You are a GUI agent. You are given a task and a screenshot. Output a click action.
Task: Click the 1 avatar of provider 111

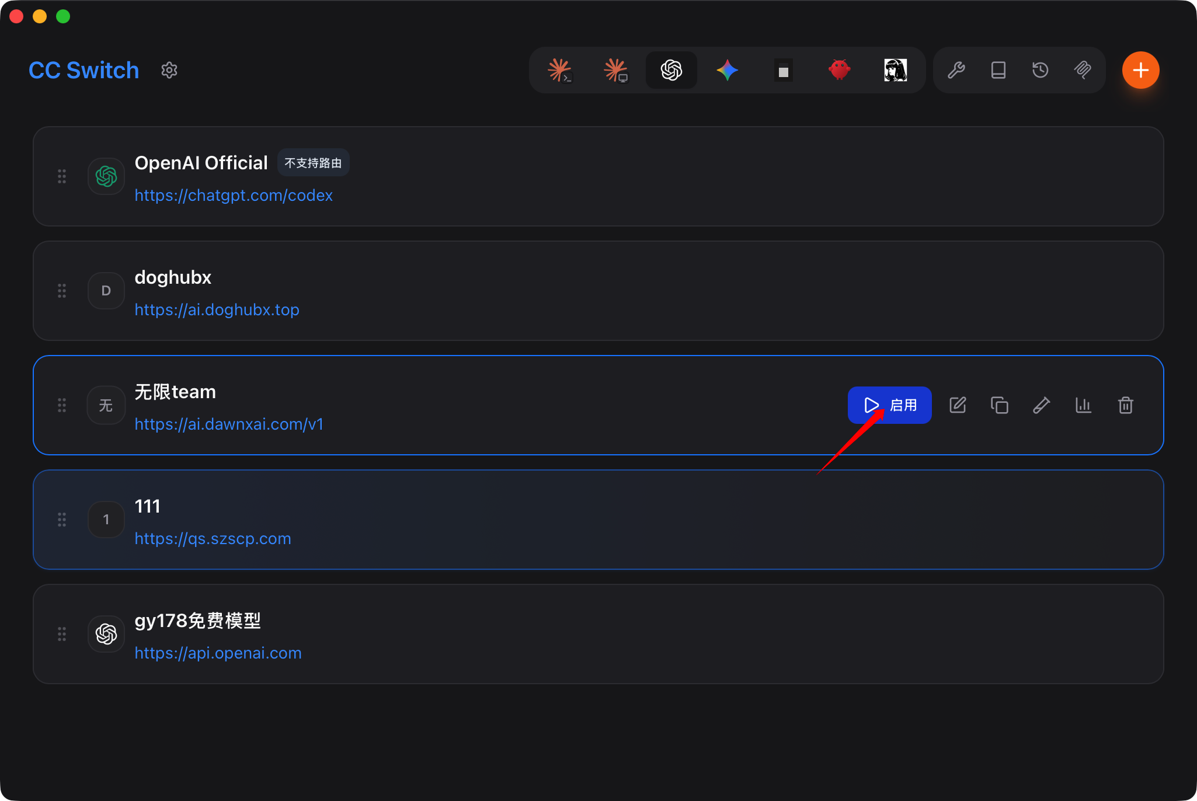(x=106, y=520)
